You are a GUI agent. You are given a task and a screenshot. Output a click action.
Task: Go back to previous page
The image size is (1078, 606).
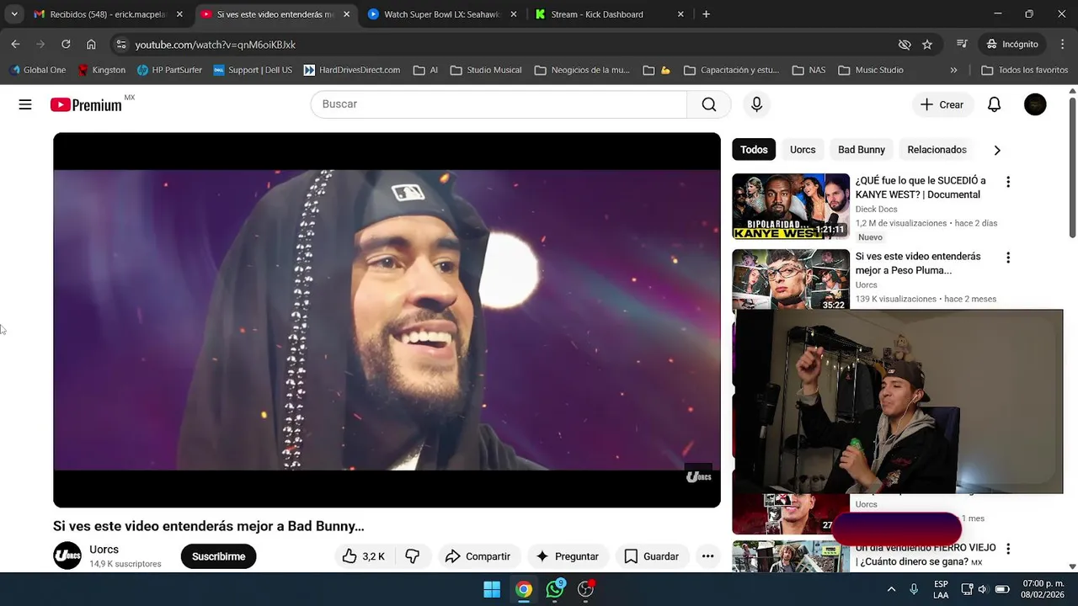(x=15, y=44)
